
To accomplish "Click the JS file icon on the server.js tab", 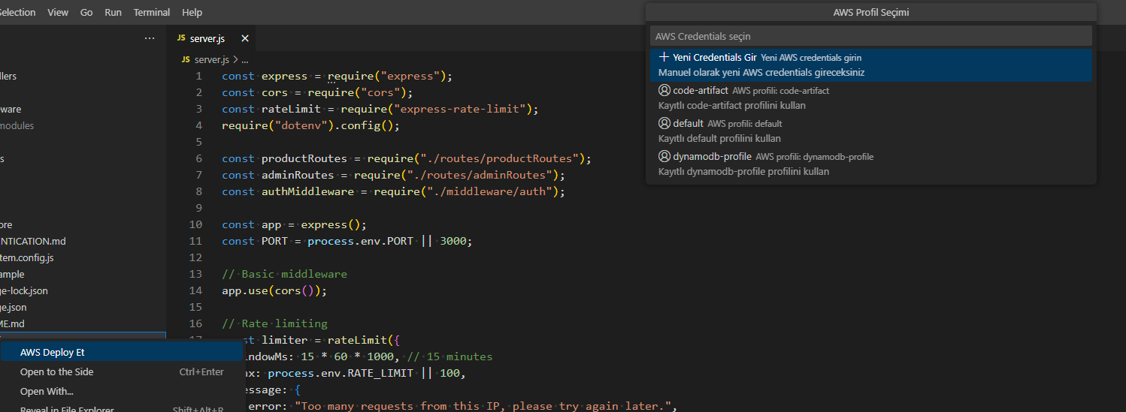I will click(x=181, y=38).
